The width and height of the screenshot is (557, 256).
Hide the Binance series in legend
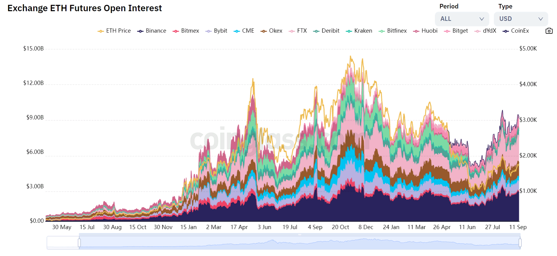click(x=152, y=31)
